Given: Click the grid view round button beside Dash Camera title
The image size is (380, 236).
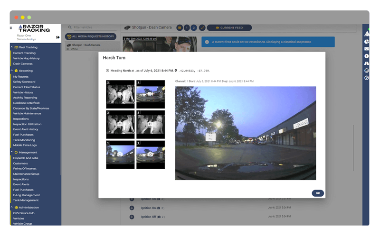Looking at the screenshot, I should tap(180, 28).
